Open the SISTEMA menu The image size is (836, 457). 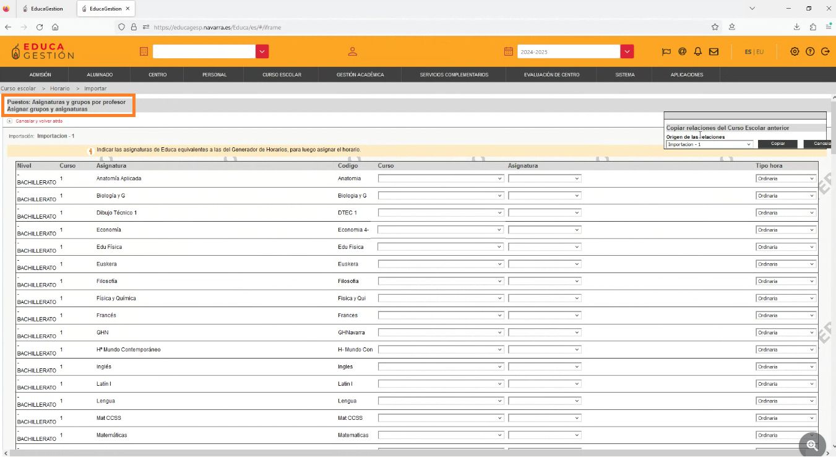[625, 74]
